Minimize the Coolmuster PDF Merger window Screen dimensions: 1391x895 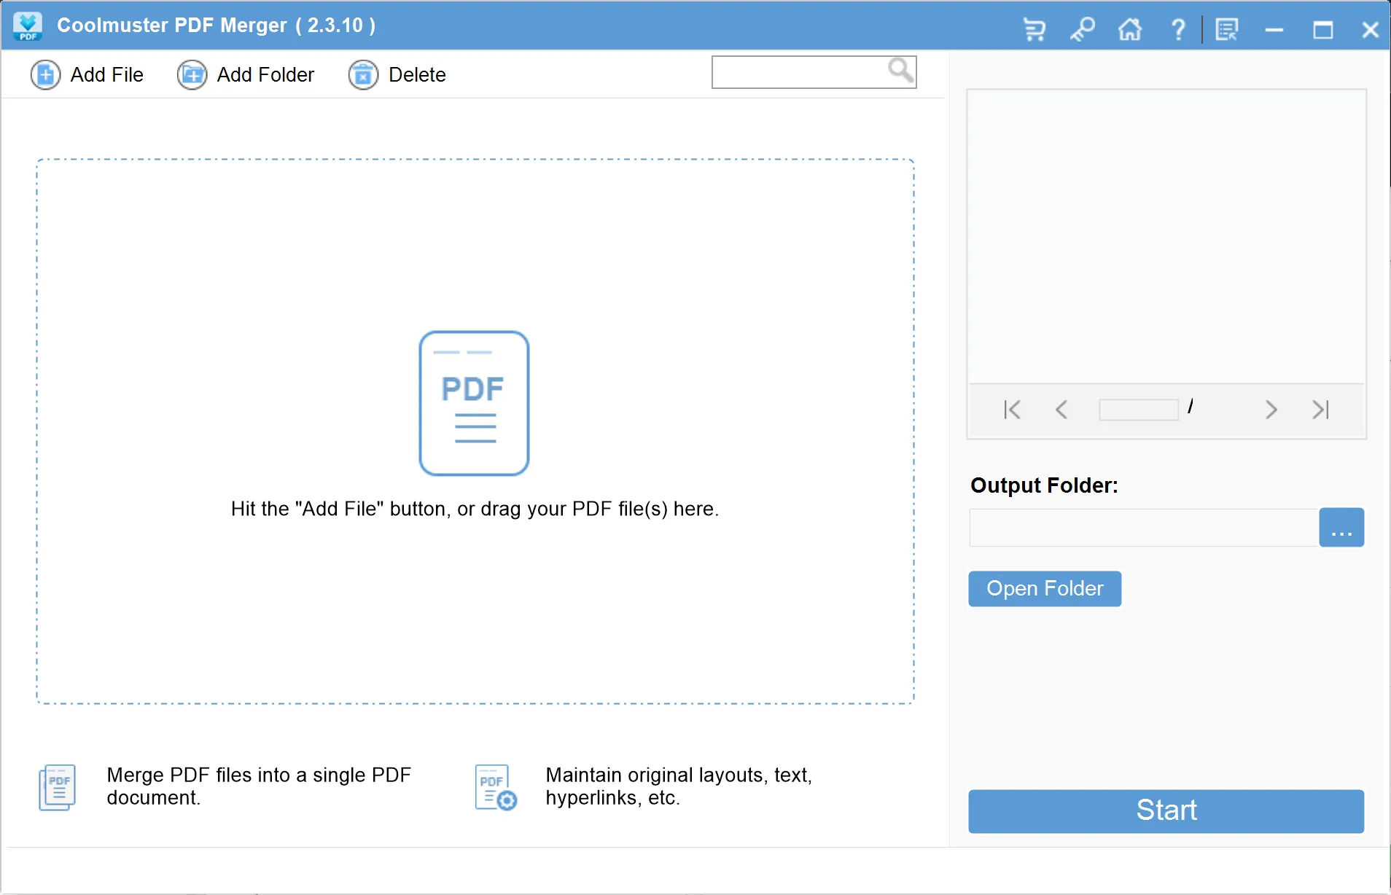[x=1274, y=29]
